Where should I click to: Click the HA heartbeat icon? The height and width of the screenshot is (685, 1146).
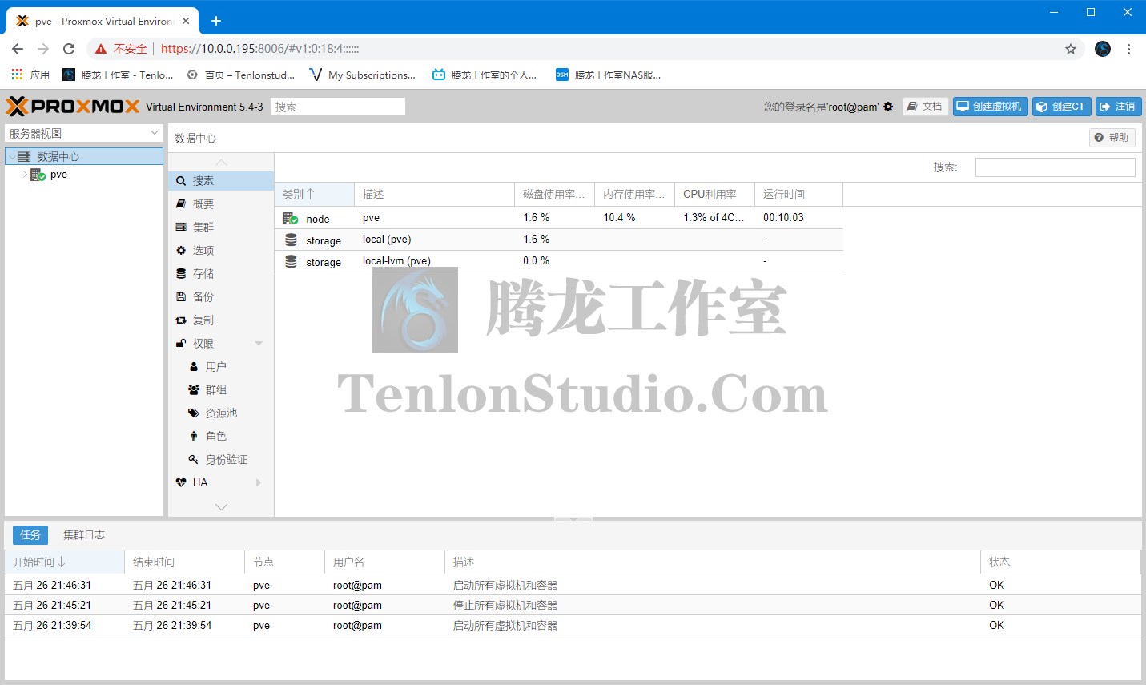[x=181, y=482]
